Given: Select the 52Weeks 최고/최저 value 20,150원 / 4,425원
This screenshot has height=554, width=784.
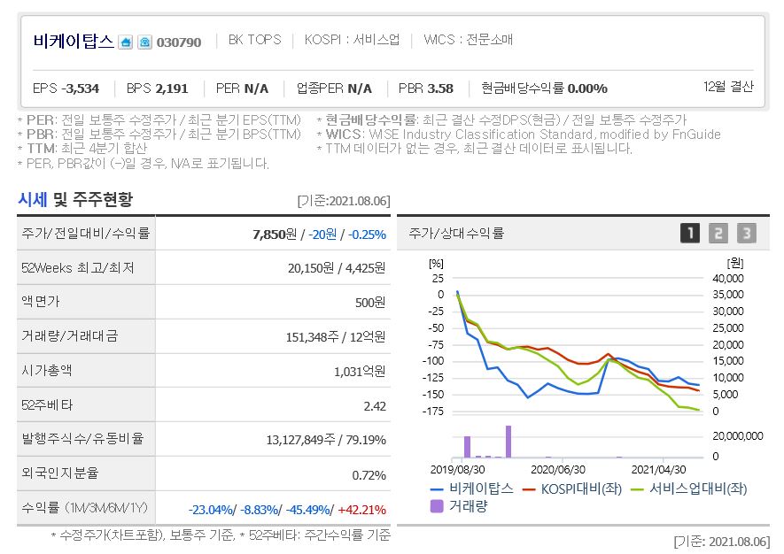Looking at the screenshot, I should 337,268.
